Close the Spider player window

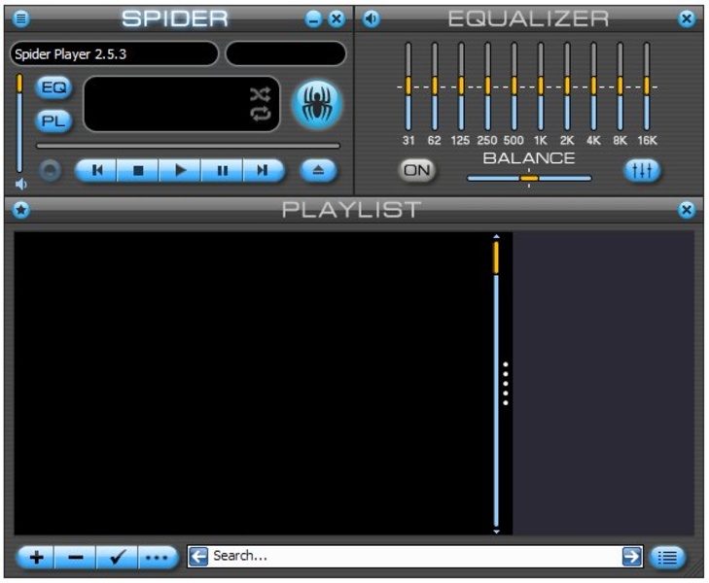pos(337,19)
